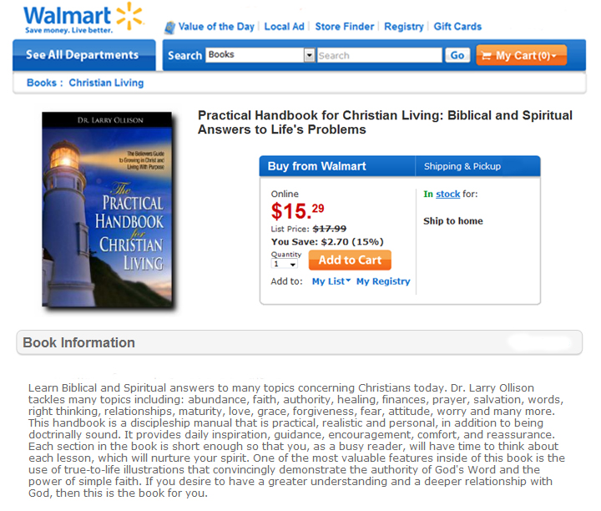Screen dimensions: 601x511
Task: Expand the My Cart dropdown arrow
Action: (x=554, y=56)
